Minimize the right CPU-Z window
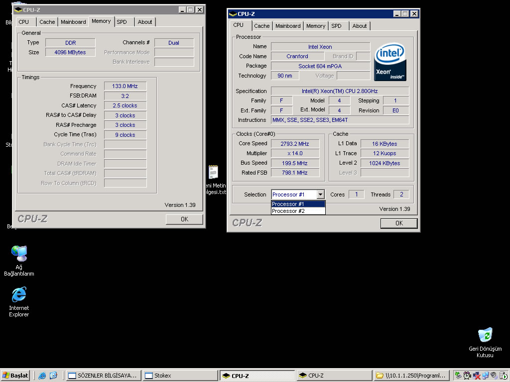The width and height of the screenshot is (510, 382). click(x=397, y=13)
